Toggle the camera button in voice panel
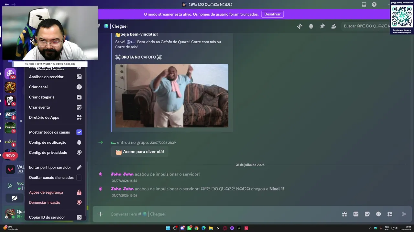This screenshot has width=414, height=232. pos(15,198)
